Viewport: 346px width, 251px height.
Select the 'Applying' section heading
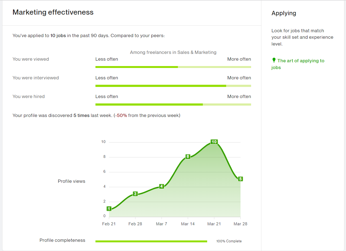284,13
